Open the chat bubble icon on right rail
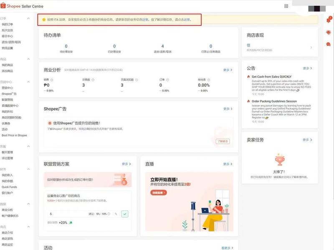The width and height of the screenshot is (334, 250). (329, 44)
